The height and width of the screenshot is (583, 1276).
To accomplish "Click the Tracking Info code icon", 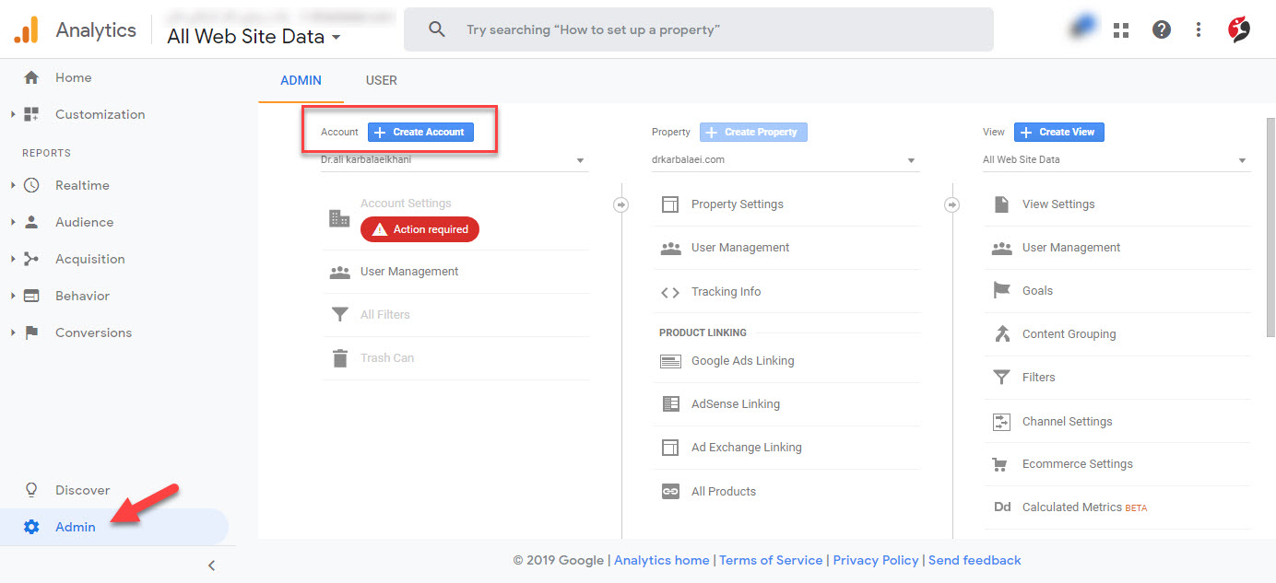I will point(670,292).
